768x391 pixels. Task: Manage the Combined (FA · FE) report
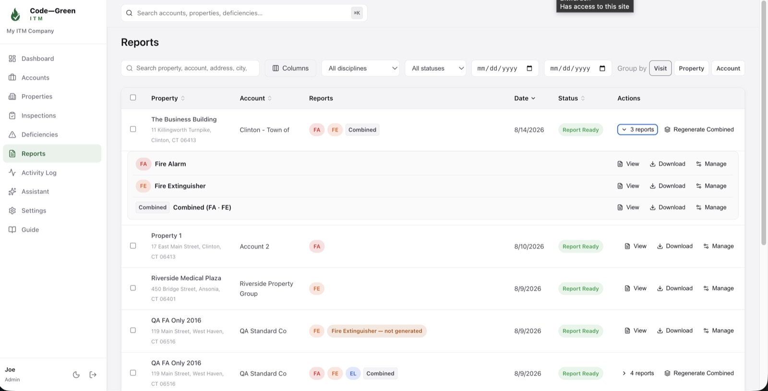click(x=711, y=208)
